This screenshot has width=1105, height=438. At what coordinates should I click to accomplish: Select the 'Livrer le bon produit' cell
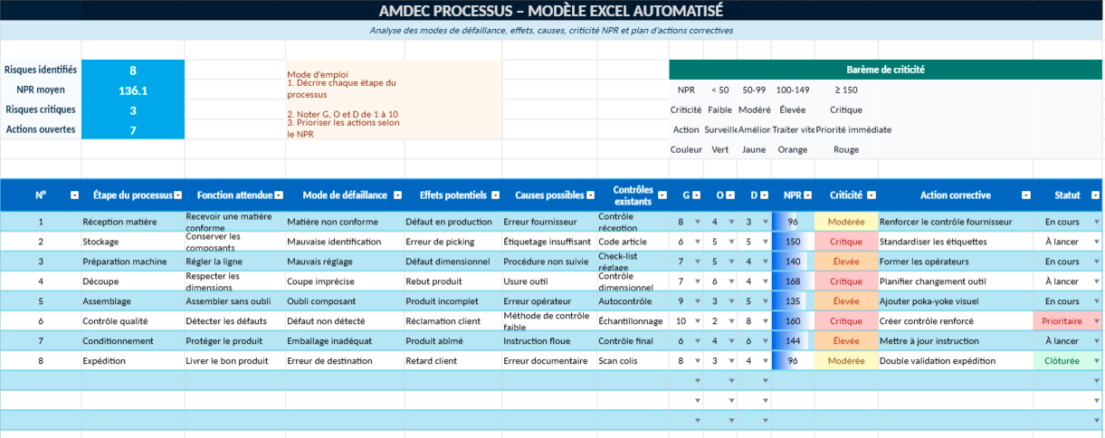235,361
